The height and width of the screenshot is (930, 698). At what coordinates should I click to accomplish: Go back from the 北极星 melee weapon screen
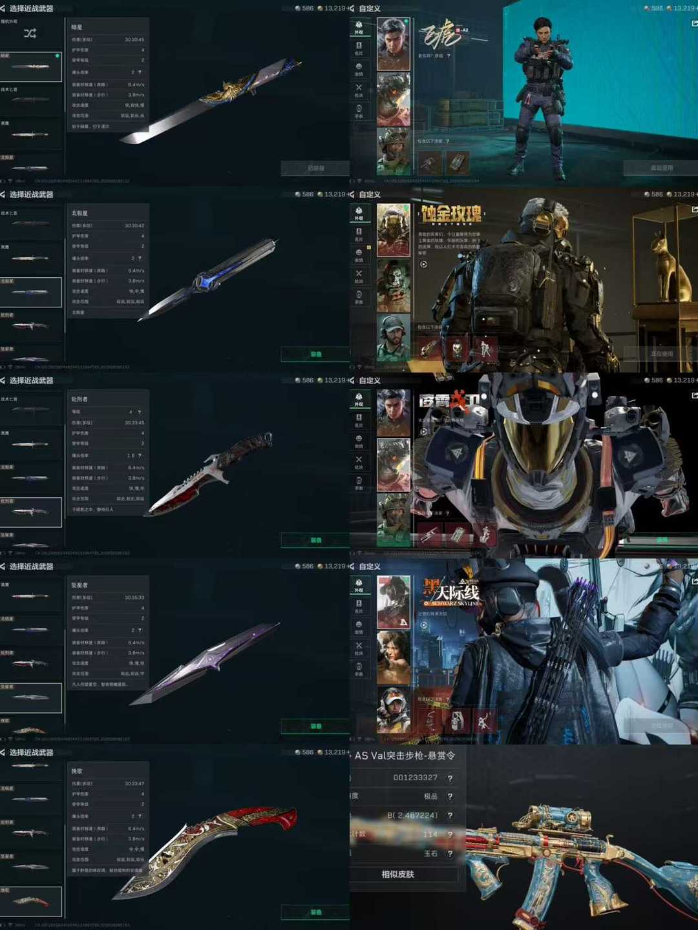pos(3,194)
